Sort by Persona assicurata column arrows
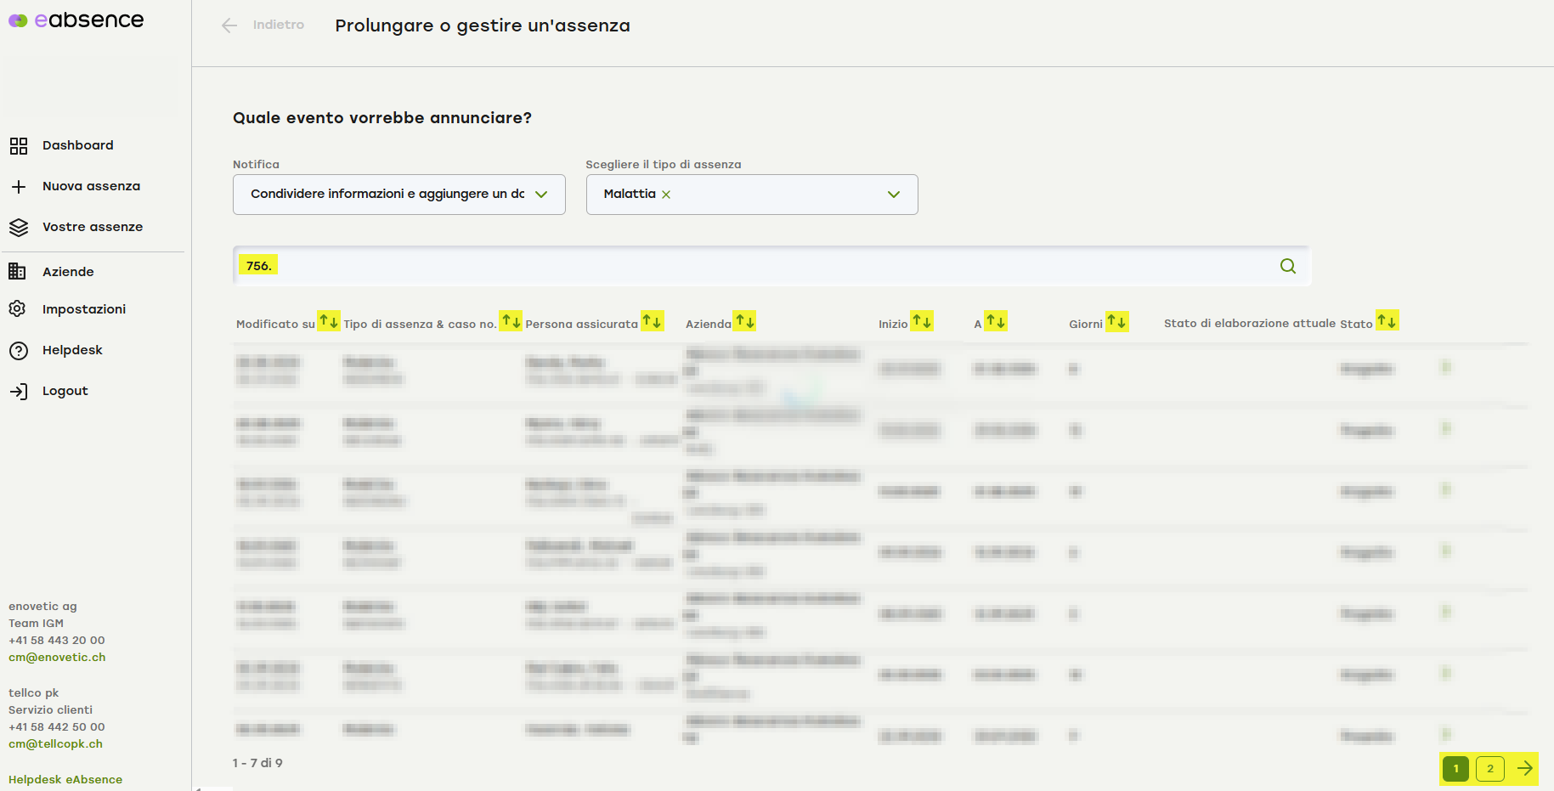This screenshot has width=1554, height=791. click(652, 321)
